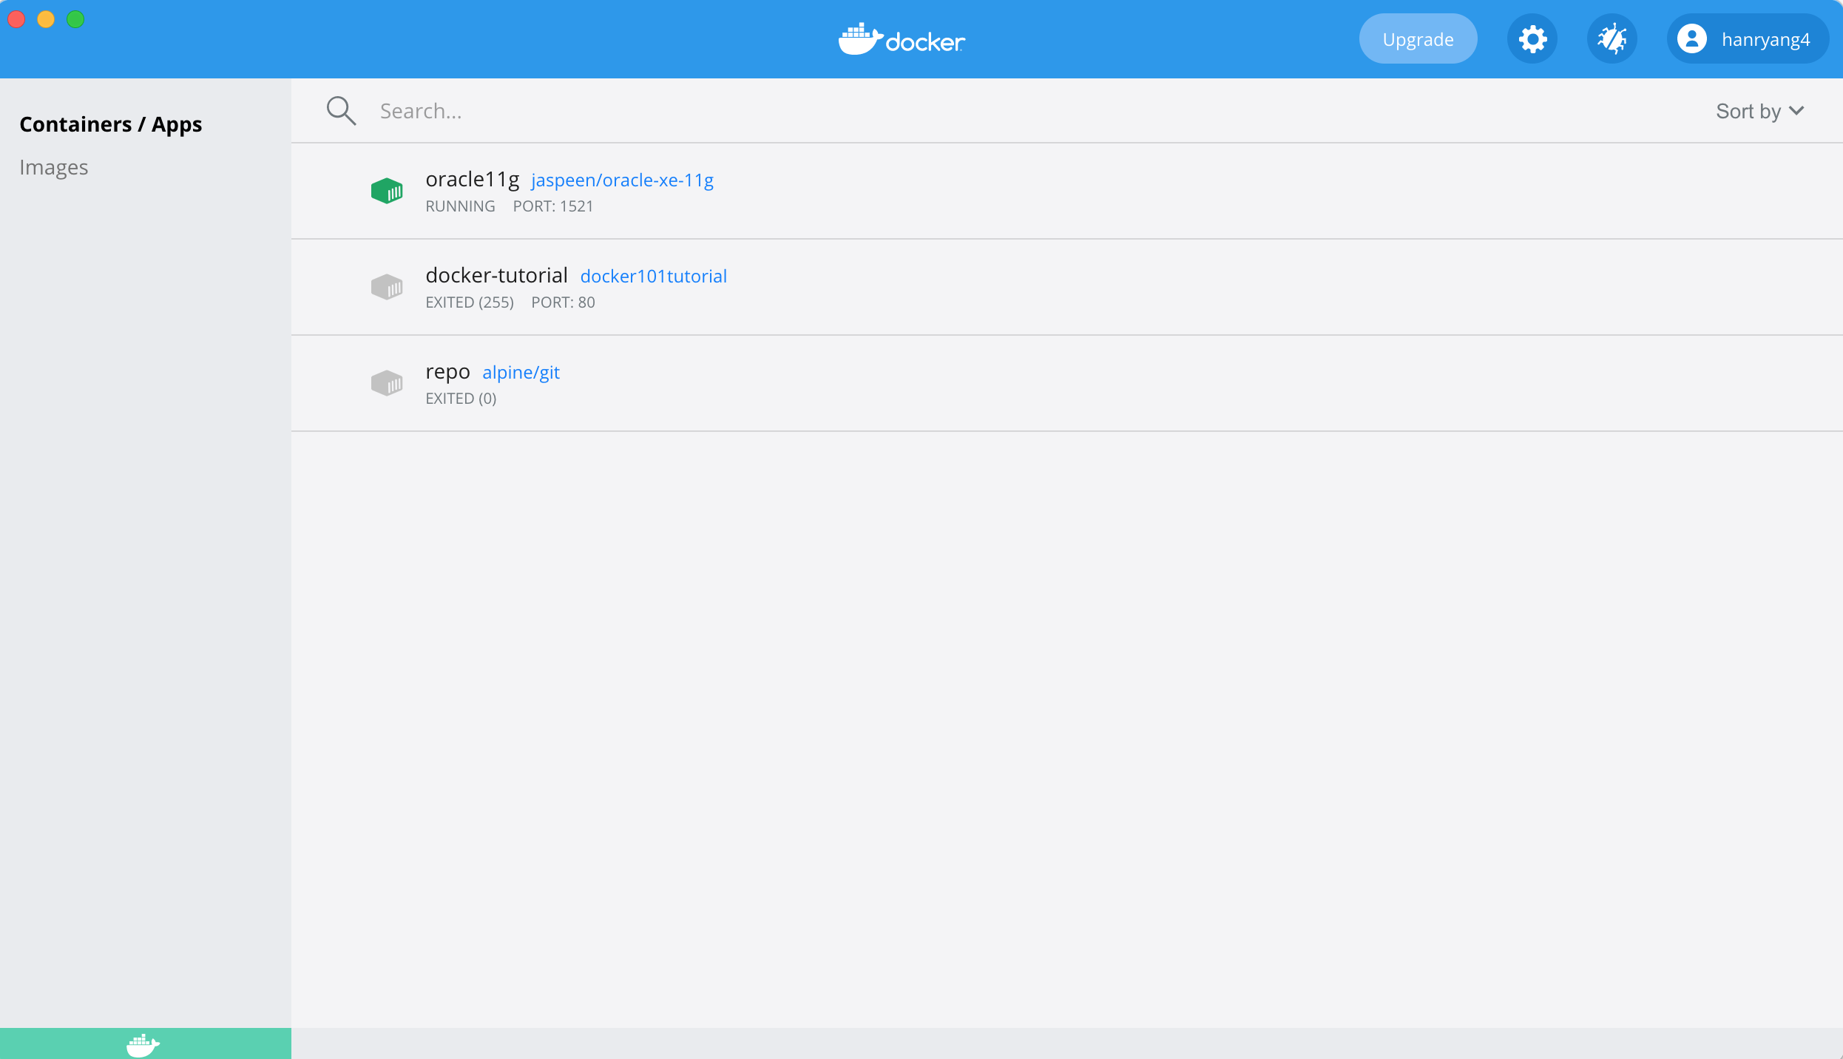
Task: Click the Docker whale status icon
Action: coord(143,1044)
